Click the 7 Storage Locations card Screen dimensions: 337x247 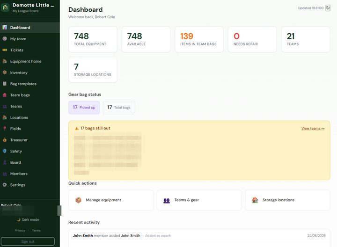pos(93,70)
